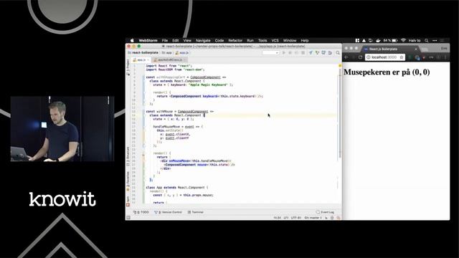Click the browser Back arrow
Viewport: 459px width, 258px height.
point(346,57)
